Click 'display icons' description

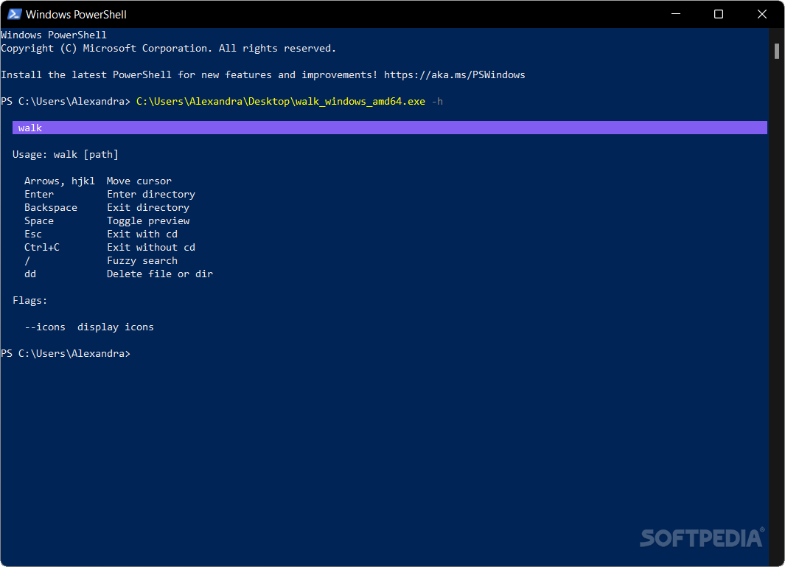click(116, 327)
